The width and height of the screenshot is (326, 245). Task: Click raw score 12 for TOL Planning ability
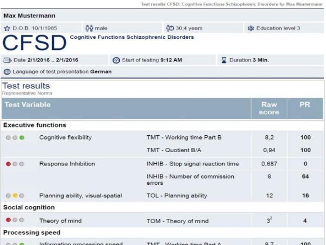tap(270, 196)
